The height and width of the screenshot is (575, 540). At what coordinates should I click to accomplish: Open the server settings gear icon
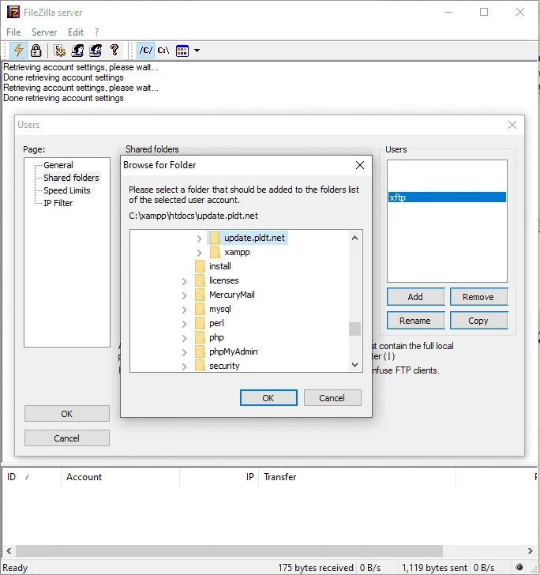coord(59,51)
